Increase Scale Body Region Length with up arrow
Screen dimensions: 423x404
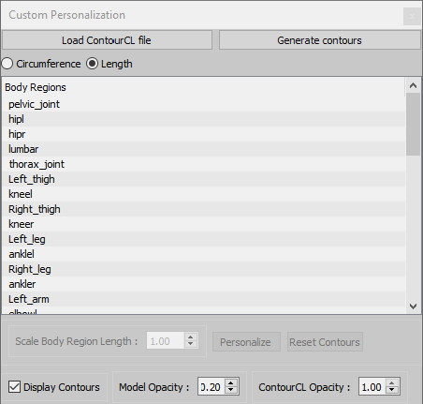[191, 337]
